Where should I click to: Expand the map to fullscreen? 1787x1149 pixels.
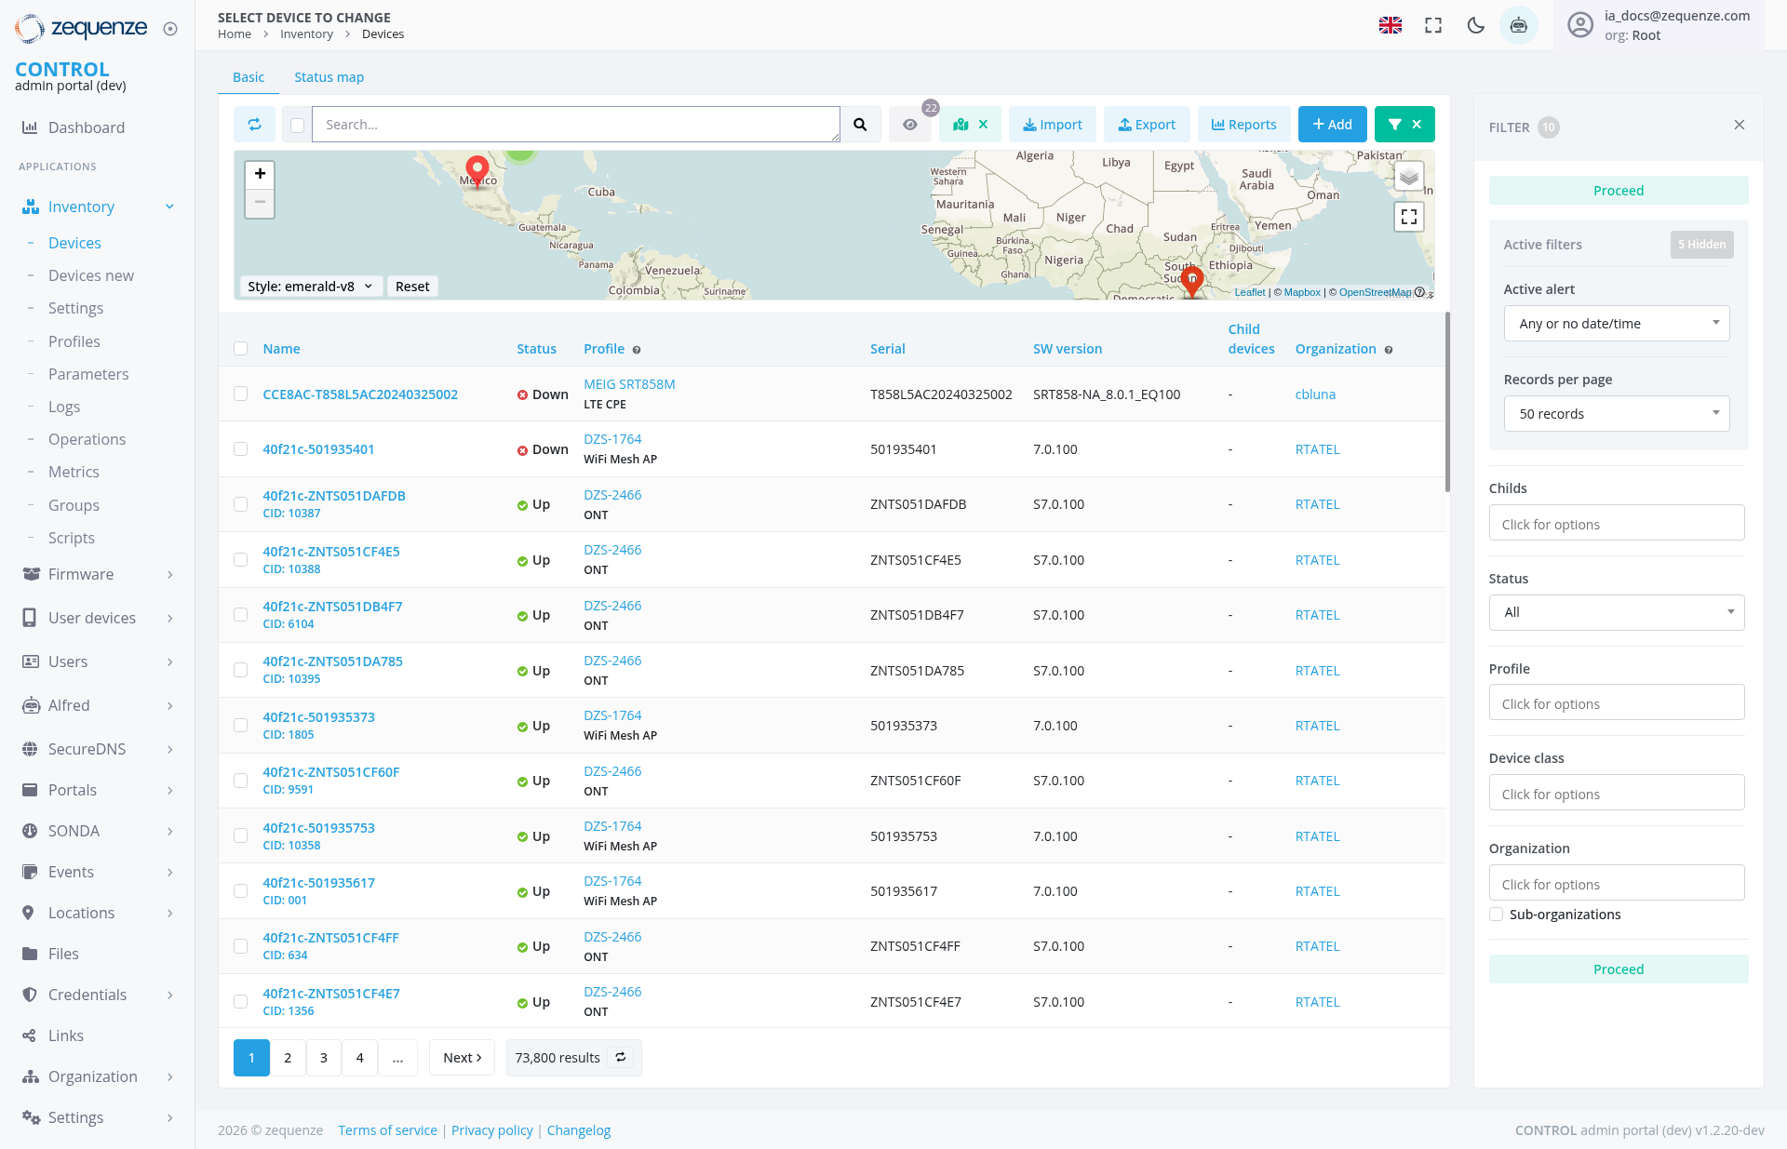point(1408,217)
